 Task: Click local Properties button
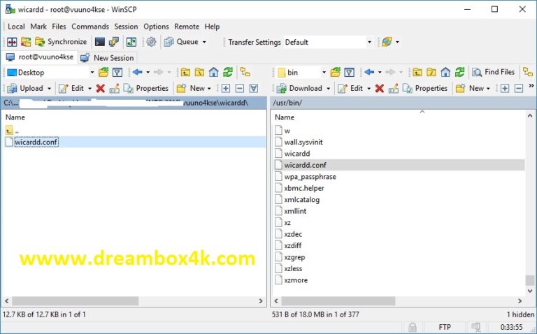(146, 88)
